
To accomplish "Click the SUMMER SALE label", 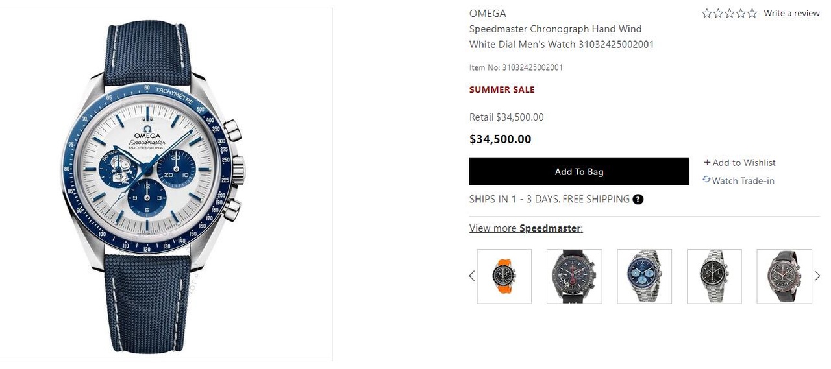I will tap(502, 89).
